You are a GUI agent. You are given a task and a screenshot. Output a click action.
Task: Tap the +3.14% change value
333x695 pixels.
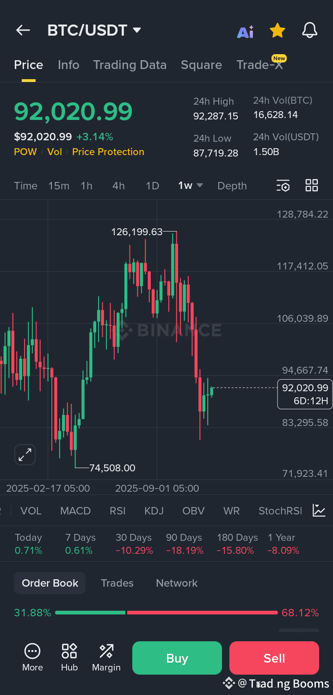[x=95, y=137]
